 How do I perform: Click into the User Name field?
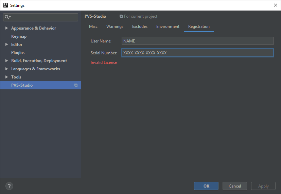[197, 41]
